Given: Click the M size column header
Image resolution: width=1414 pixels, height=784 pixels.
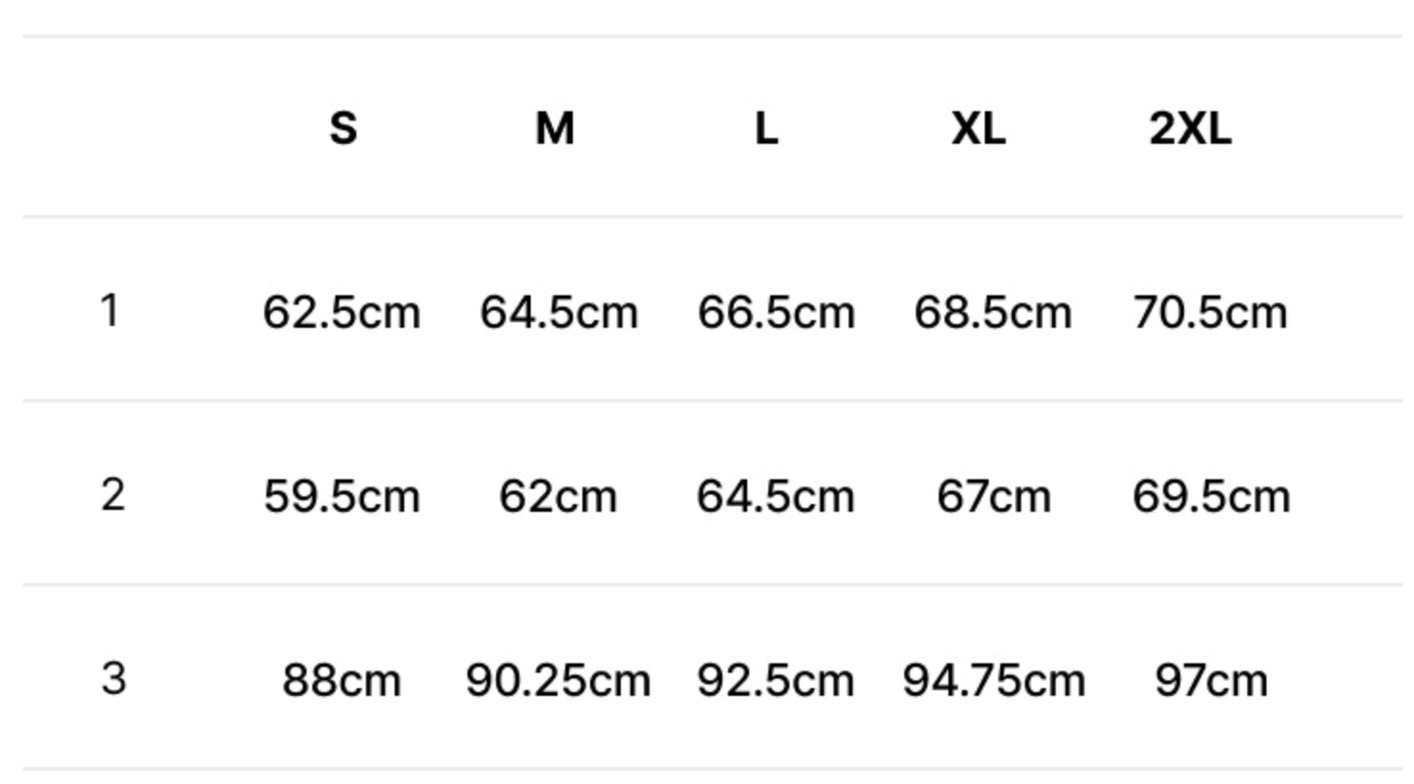Looking at the screenshot, I should coord(555,128).
